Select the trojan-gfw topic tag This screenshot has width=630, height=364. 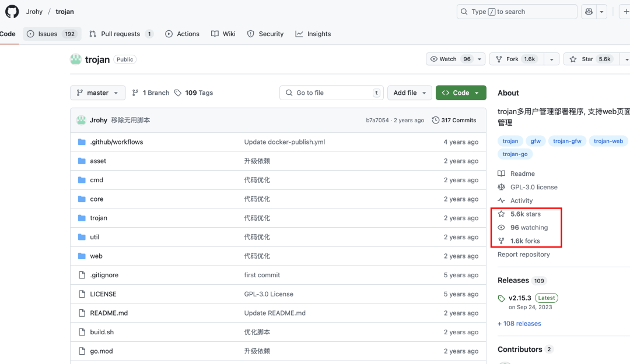[567, 141]
